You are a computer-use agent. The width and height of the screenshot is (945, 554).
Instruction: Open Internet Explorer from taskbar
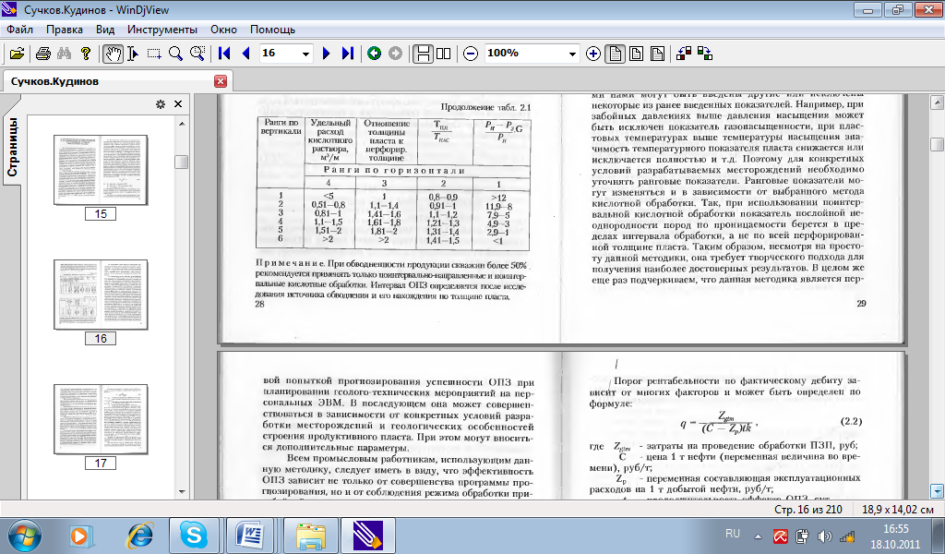point(138,536)
